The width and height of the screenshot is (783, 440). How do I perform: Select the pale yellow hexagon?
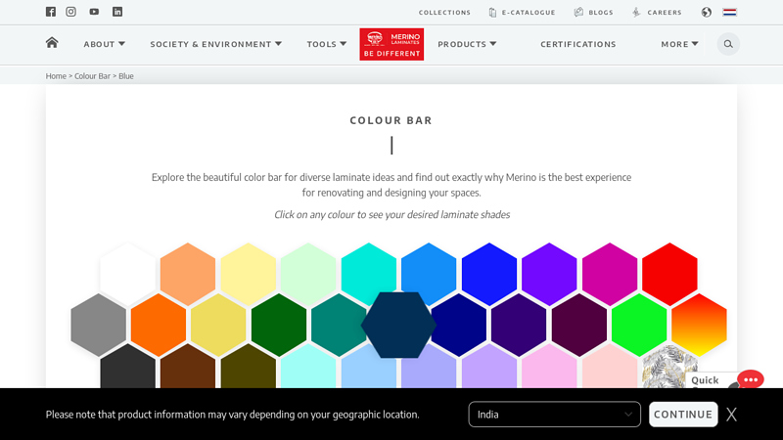tap(249, 274)
